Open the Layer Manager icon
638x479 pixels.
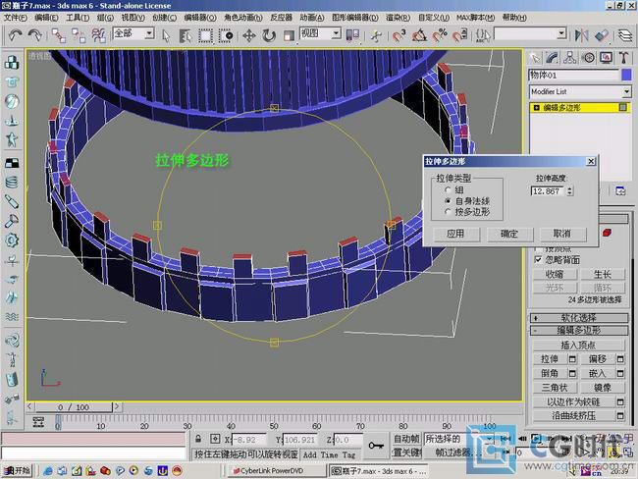pyautogui.click(x=625, y=35)
